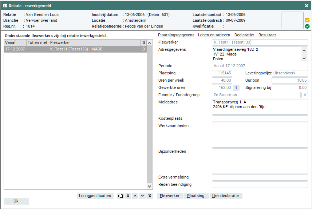Open the Declaraties tab

tap(244, 35)
